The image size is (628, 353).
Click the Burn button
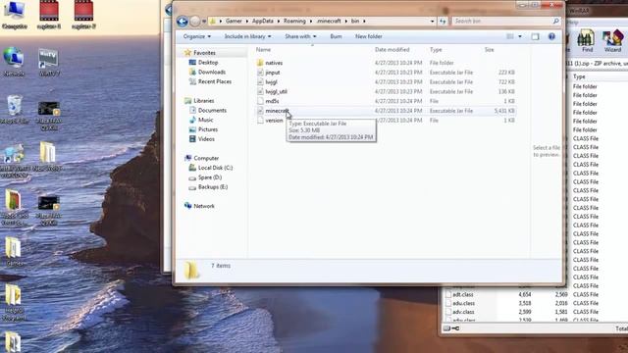pyautogui.click(x=336, y=36)
